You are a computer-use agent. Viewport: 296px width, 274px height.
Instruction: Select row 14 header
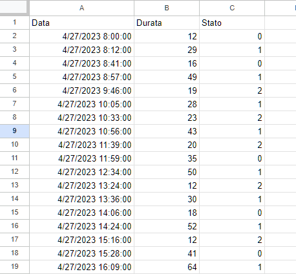14,199
